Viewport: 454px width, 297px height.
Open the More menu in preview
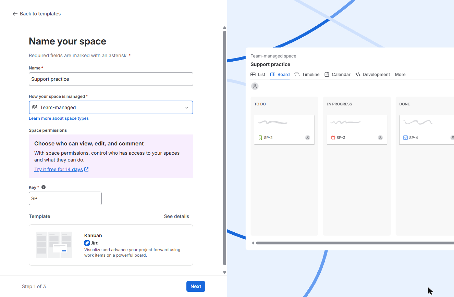(400, 75)
